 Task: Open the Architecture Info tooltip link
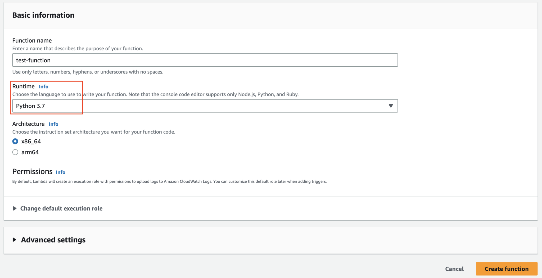point(53,124)
